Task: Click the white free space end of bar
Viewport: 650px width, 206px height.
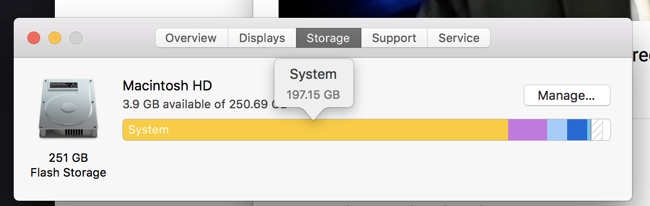Action: pyautogui.click(x=606, y=130)
